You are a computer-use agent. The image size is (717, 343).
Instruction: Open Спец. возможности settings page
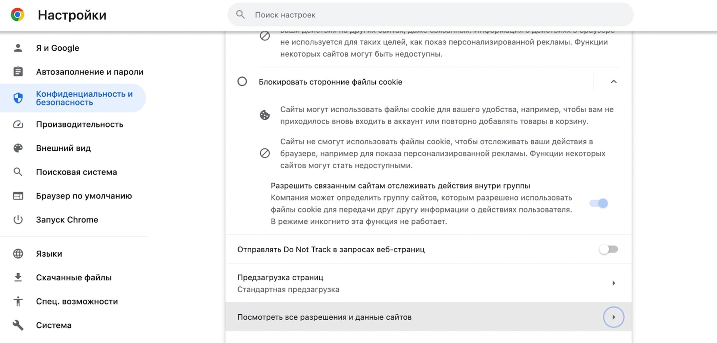(77, 302)
